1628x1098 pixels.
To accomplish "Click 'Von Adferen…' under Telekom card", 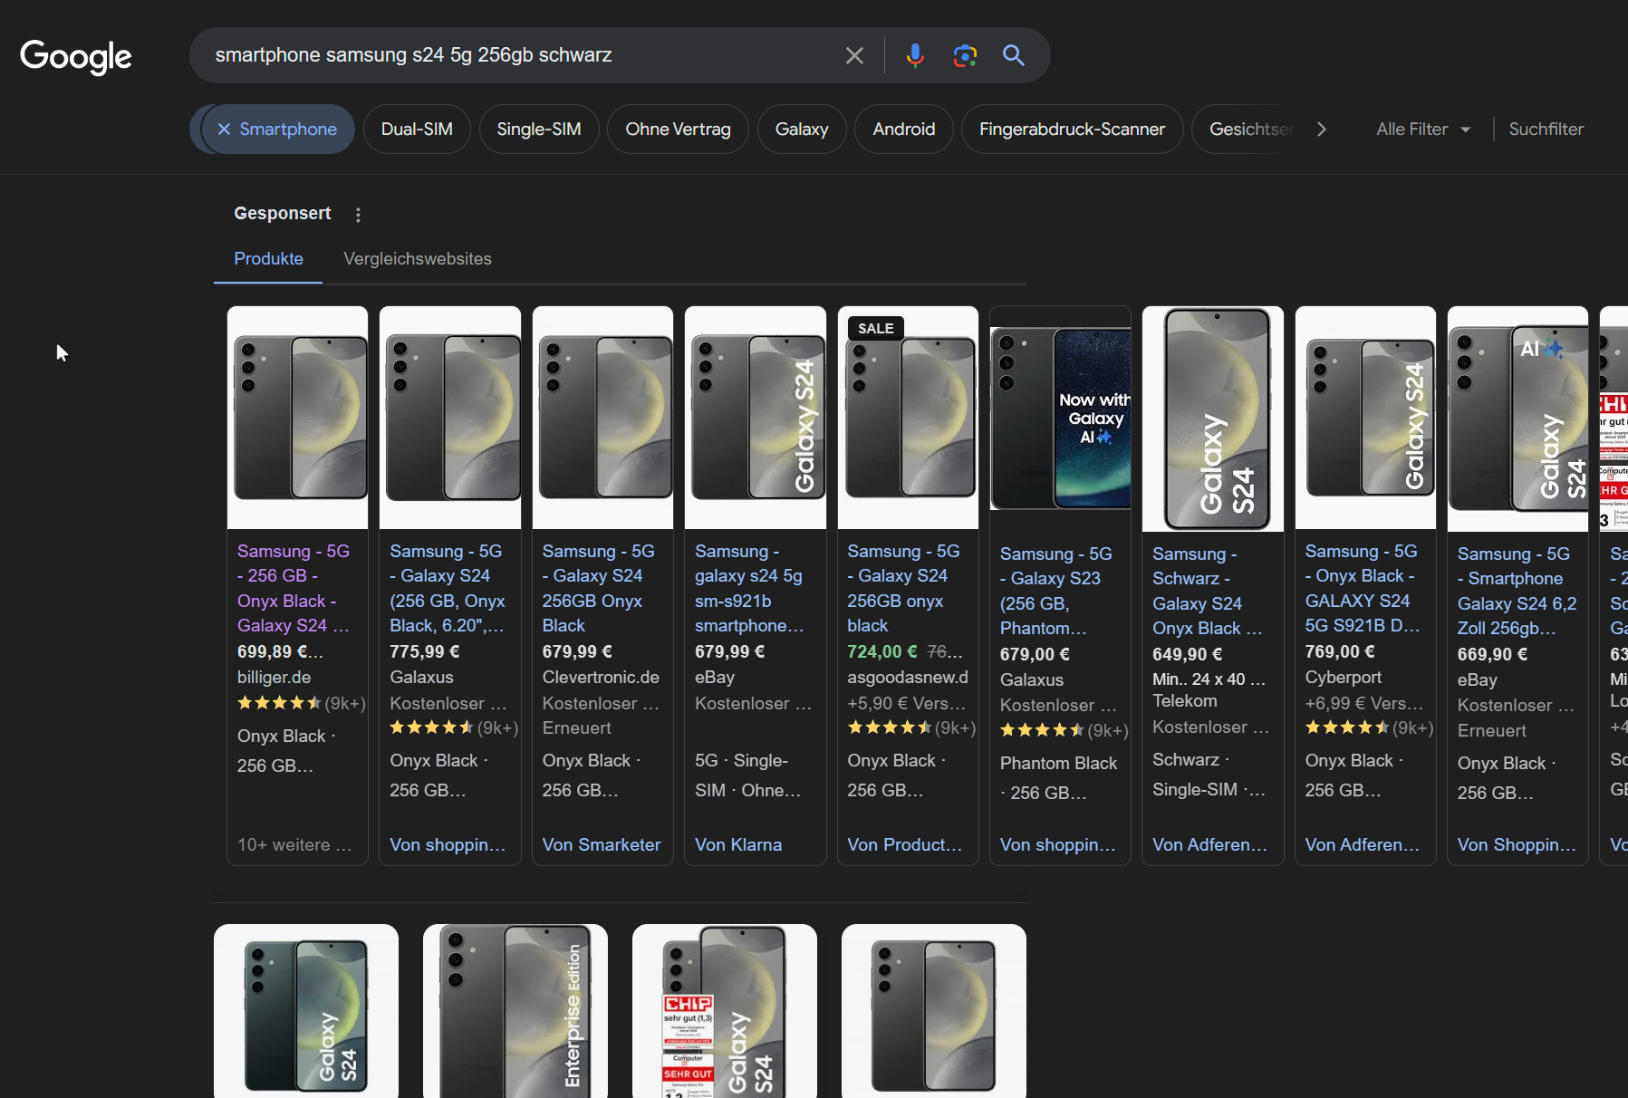I will (x=1209, y=844).
